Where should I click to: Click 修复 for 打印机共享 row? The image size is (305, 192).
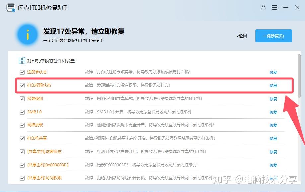click(273, 138)
